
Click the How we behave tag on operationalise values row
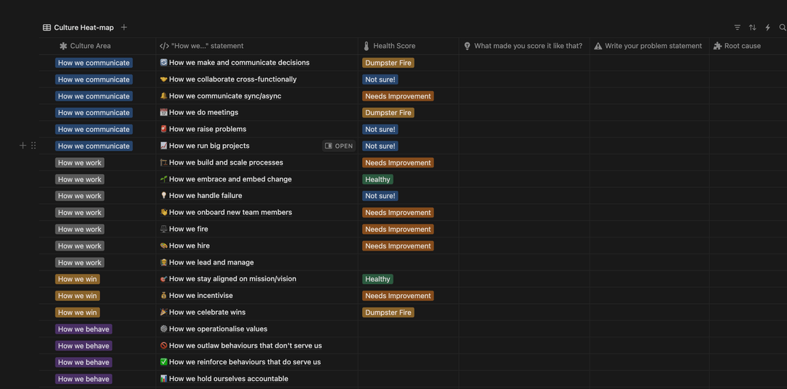coord(83,329)
